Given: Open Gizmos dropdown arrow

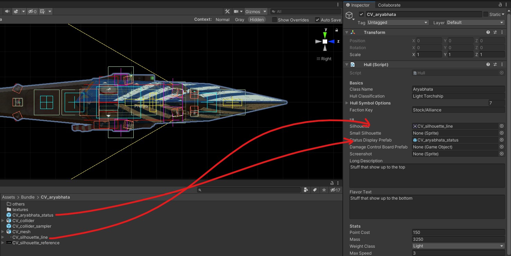Looking at the screenshot, I should point(265,11).
